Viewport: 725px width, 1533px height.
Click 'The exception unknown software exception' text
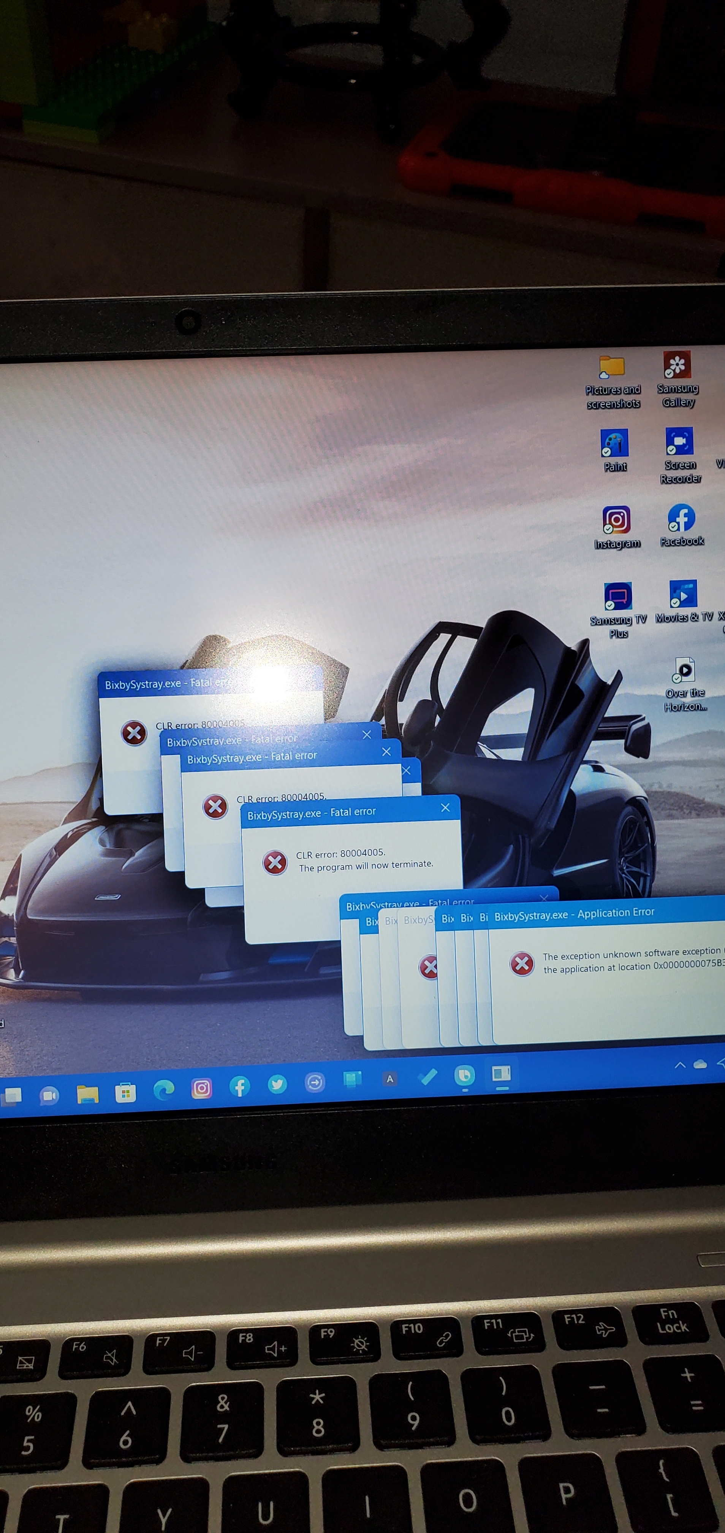[631, 953]
